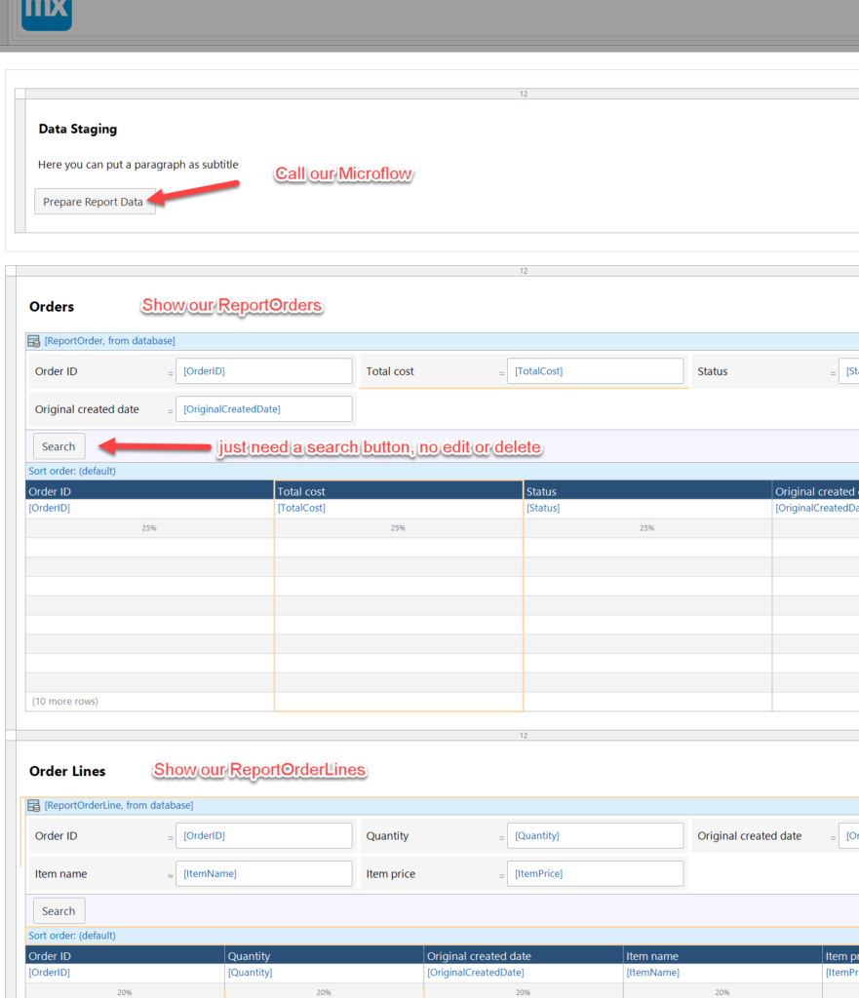
Task: Select the [ItemName] search field
Action: (263, 874)
